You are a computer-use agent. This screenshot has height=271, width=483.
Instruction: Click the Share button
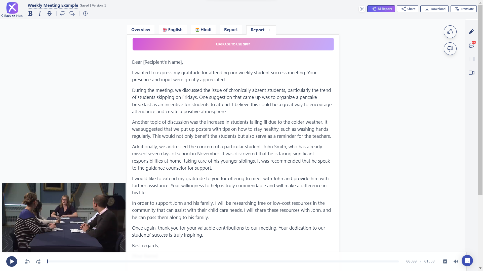click(408, 9)
